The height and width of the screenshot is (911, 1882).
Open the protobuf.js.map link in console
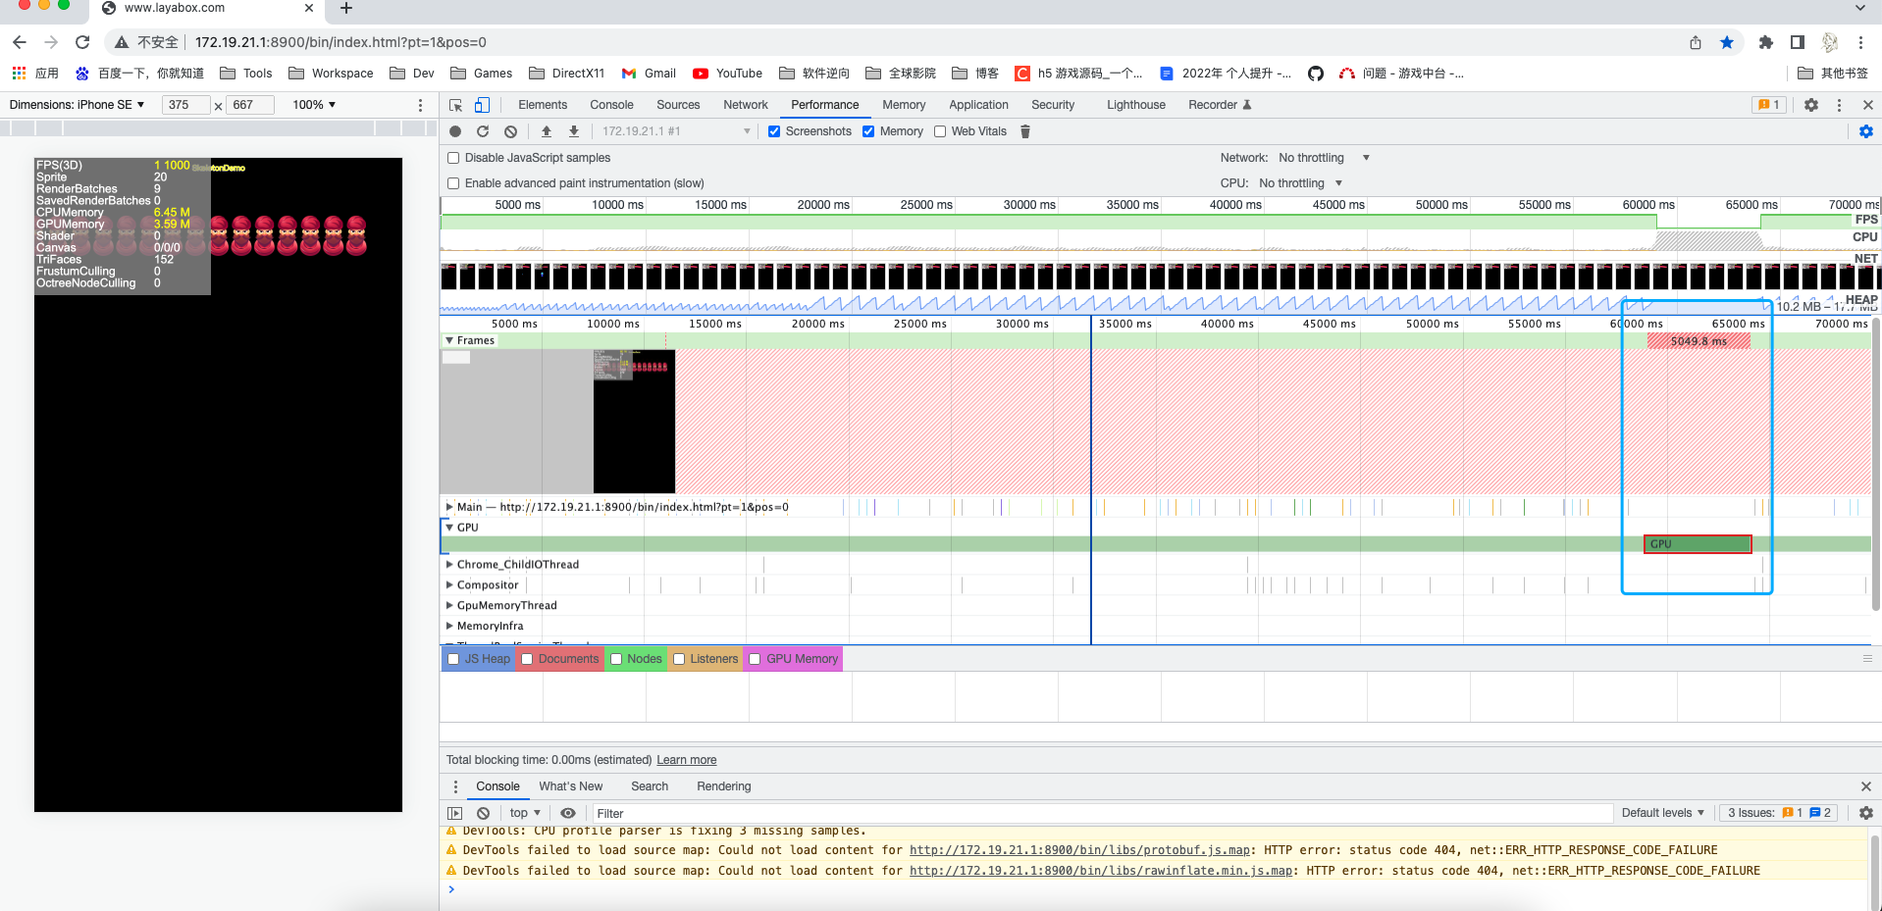[1079, 850]
